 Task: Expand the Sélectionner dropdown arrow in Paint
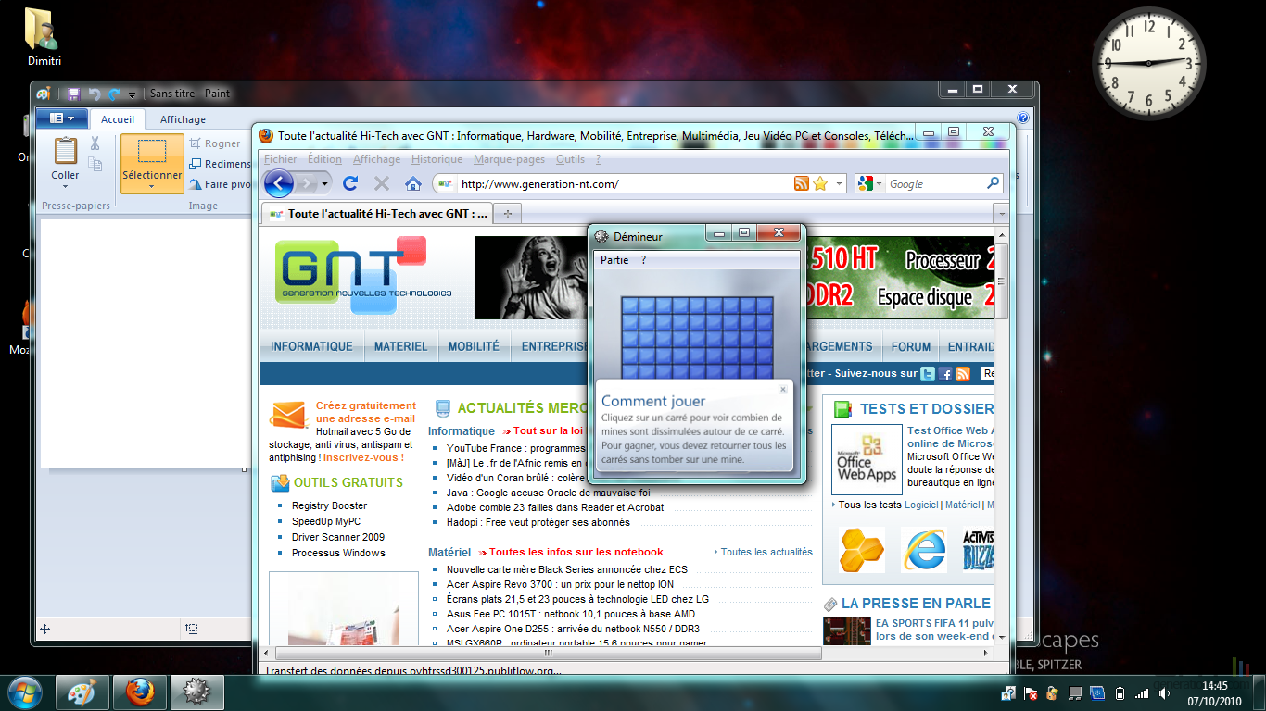[152, 187]
